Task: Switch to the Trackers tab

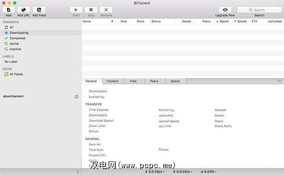Action: point(112,81)
